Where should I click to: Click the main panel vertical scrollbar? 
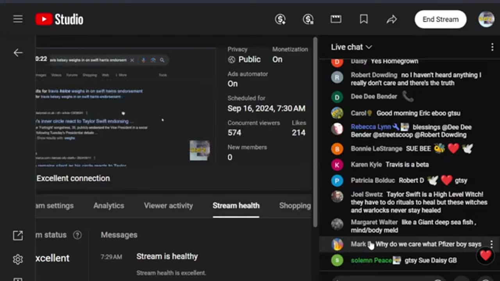tap(315, 132)
